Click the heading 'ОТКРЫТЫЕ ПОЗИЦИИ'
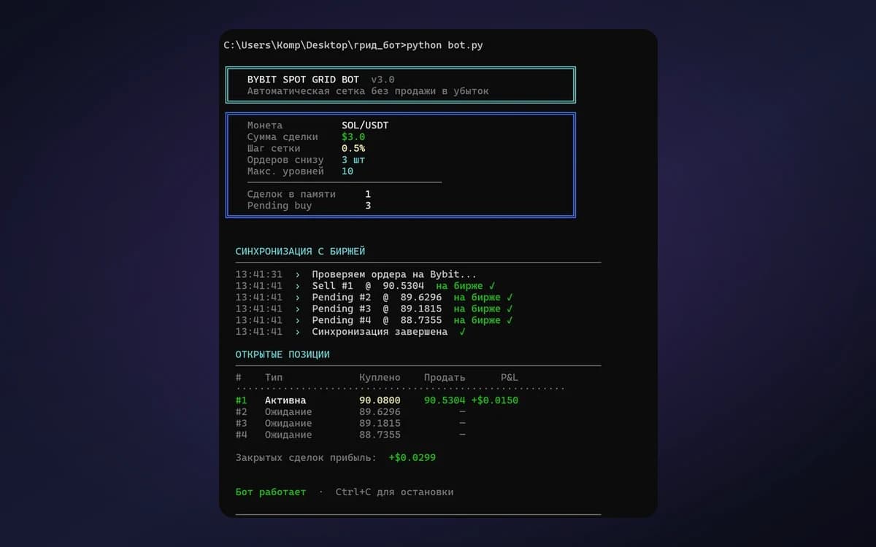This screenshot has height=547, width=876. [283, 354]
